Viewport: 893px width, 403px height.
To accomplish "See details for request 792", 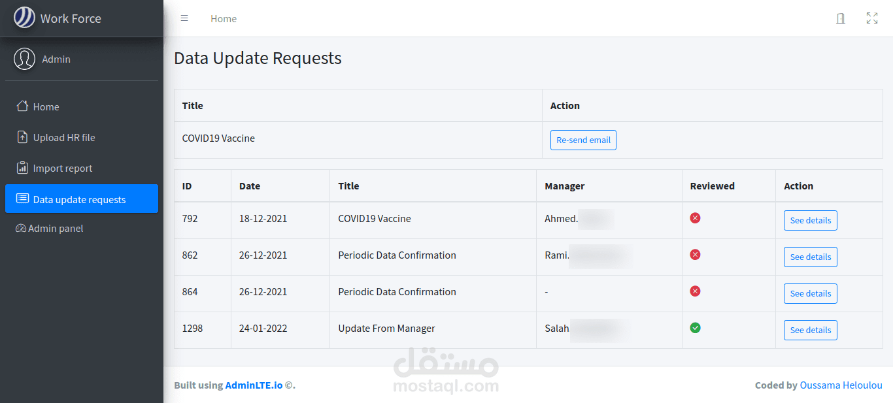I will click(810, 221).
